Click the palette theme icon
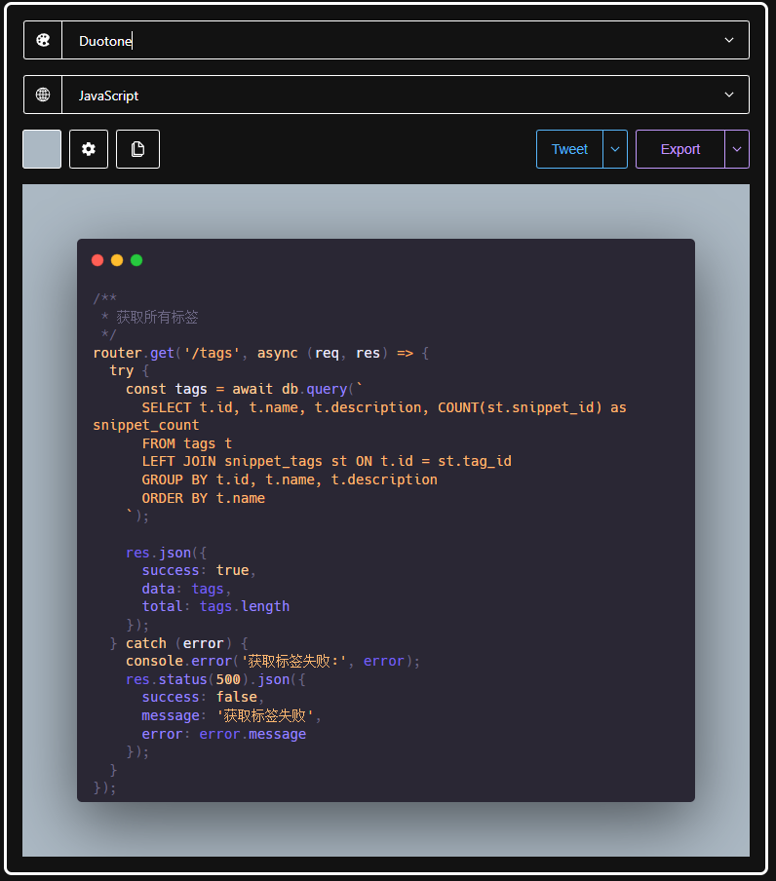 [x=43, y=40]
